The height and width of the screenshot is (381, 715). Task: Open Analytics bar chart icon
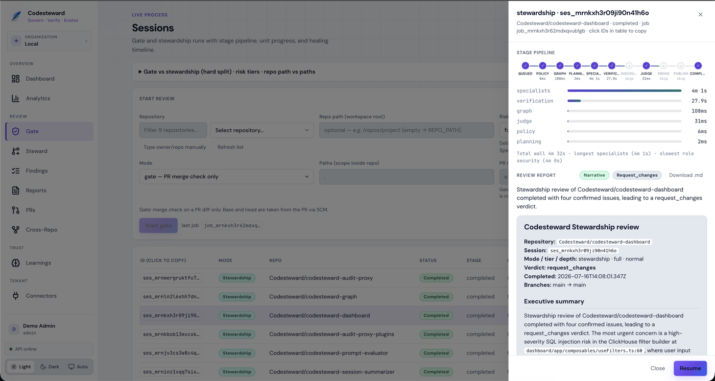point(16,98)
